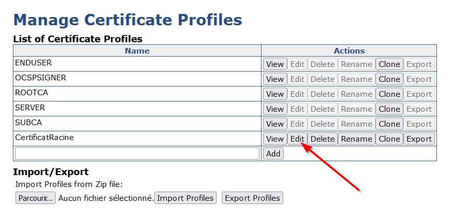Viewport: 457px width, 223px height.
Task: Rename the CertificatRacine profile
Action: pyautogui.click(x=356, y=139)
